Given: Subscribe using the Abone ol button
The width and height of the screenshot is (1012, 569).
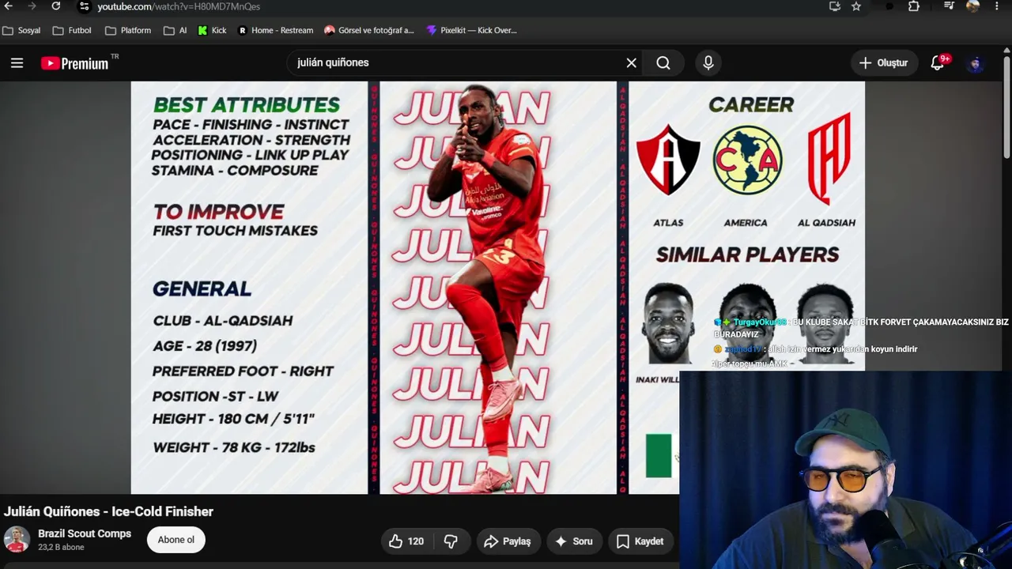Looking at the screenshot, I should (176, 540).
